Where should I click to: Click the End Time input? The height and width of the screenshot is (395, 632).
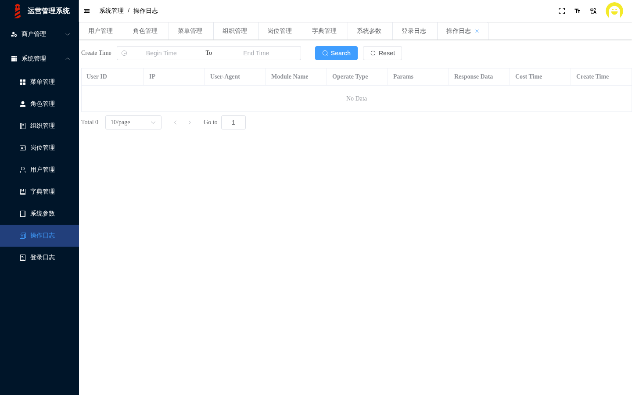[256, 53]
